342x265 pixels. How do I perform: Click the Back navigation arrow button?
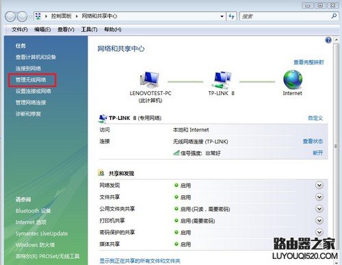coord(10,16)
